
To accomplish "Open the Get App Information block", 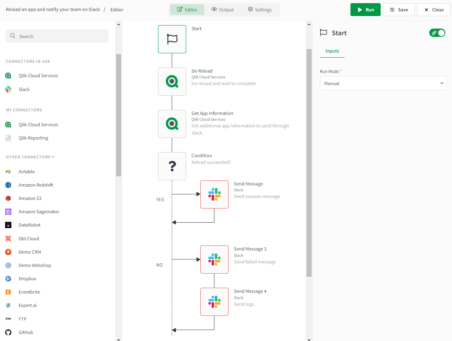I will pyautogui.click(x=172, y=124).
